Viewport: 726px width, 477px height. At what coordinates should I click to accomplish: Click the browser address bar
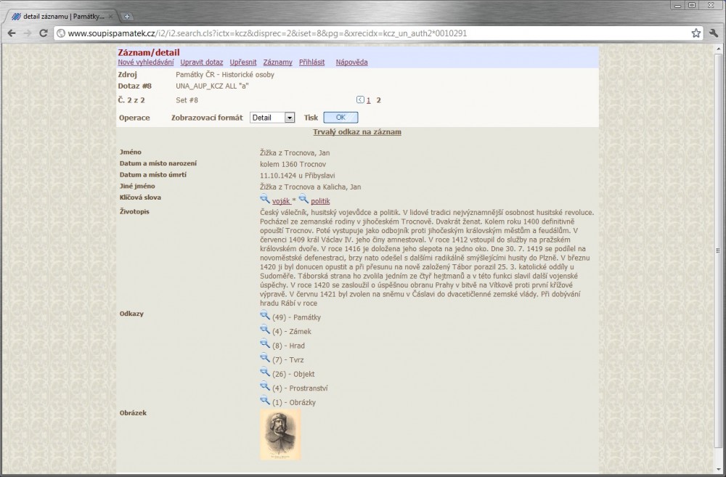pos(363,33)
